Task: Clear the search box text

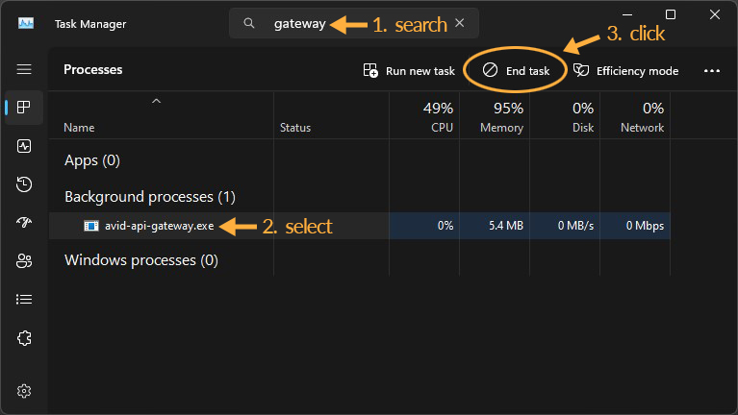Action: pos(460,23)
